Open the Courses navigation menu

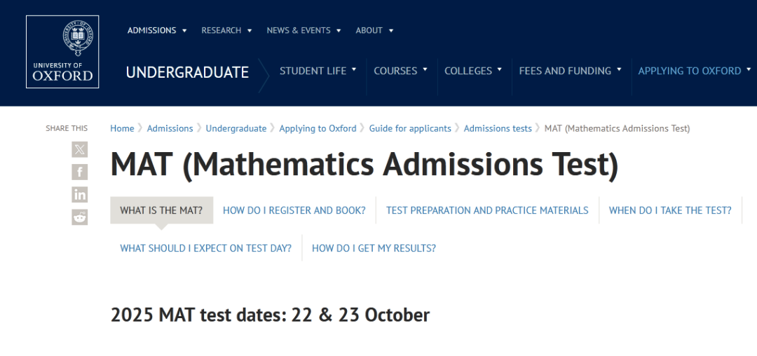[x=401, y=71]
